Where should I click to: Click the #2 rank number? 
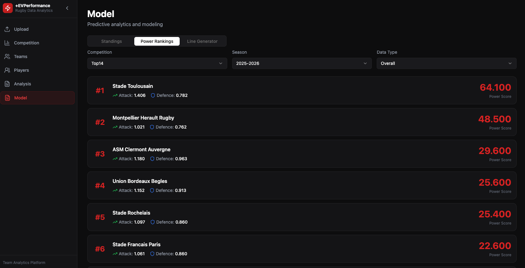[100, 122]
